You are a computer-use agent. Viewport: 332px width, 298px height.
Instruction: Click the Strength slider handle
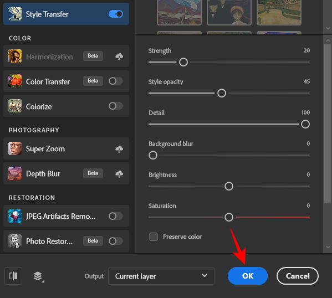click(183, 62)
